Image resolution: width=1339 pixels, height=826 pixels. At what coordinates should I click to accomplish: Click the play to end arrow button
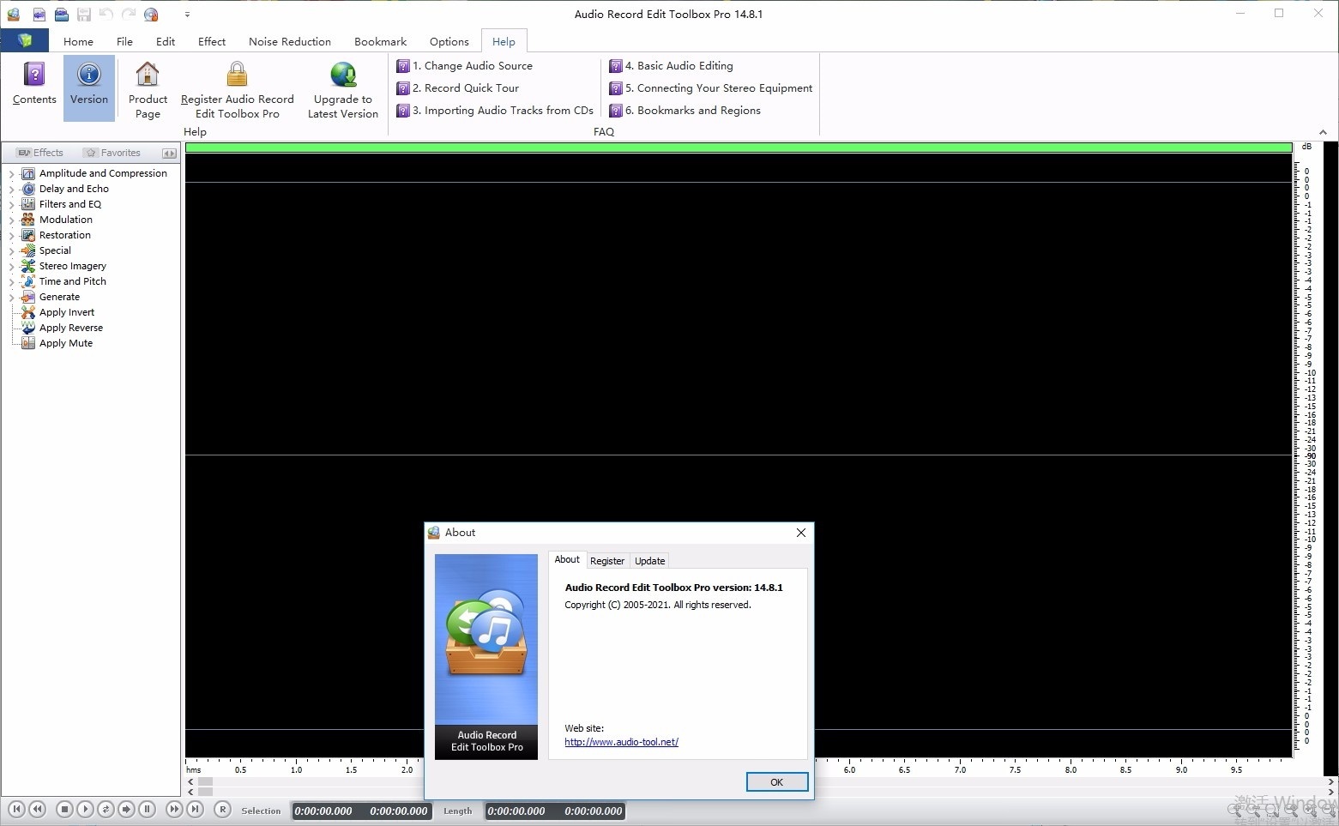(126, 809)
